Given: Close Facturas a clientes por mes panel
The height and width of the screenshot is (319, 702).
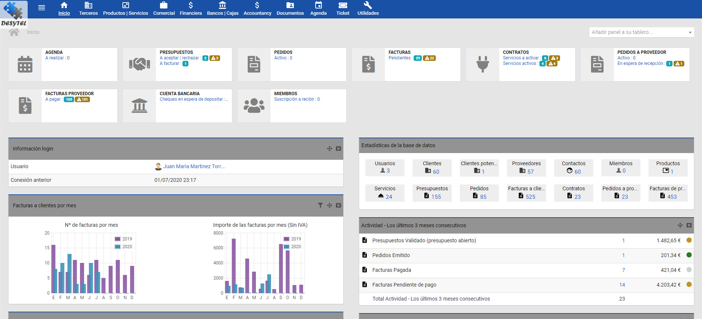Looking at the screenshot, I should [338, 205].
